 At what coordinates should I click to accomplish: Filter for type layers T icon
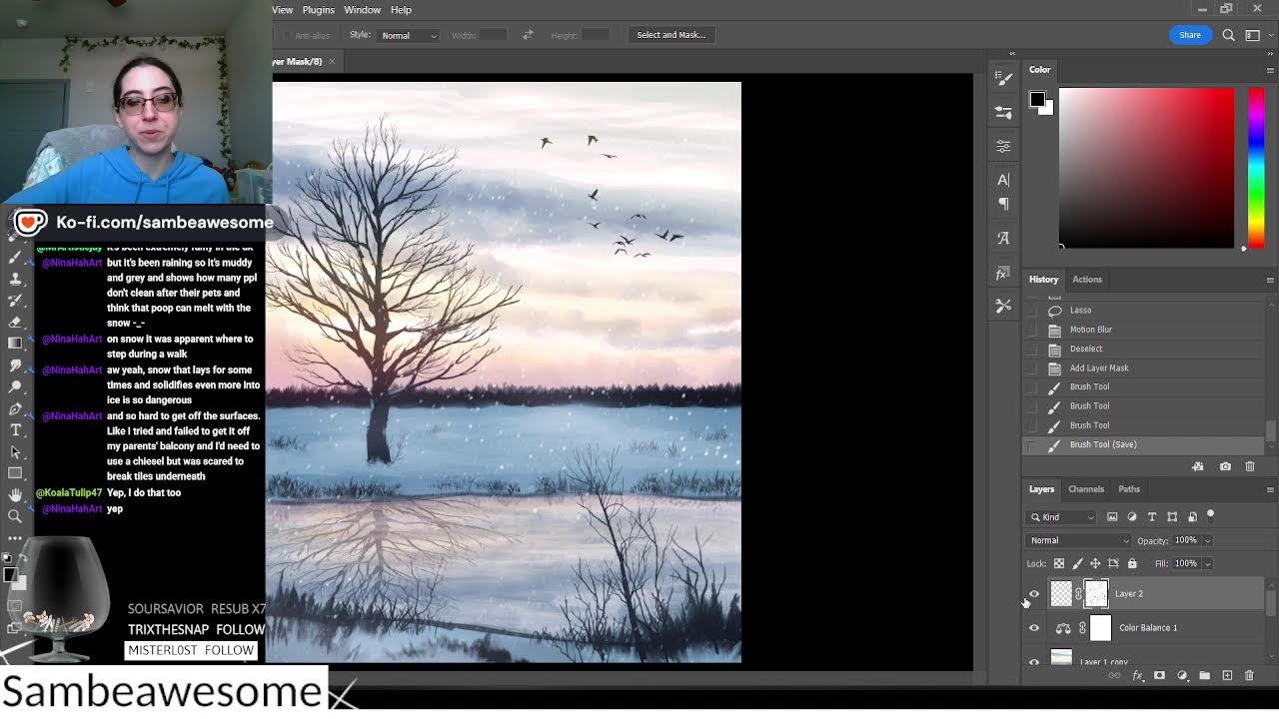(1152, 517)
